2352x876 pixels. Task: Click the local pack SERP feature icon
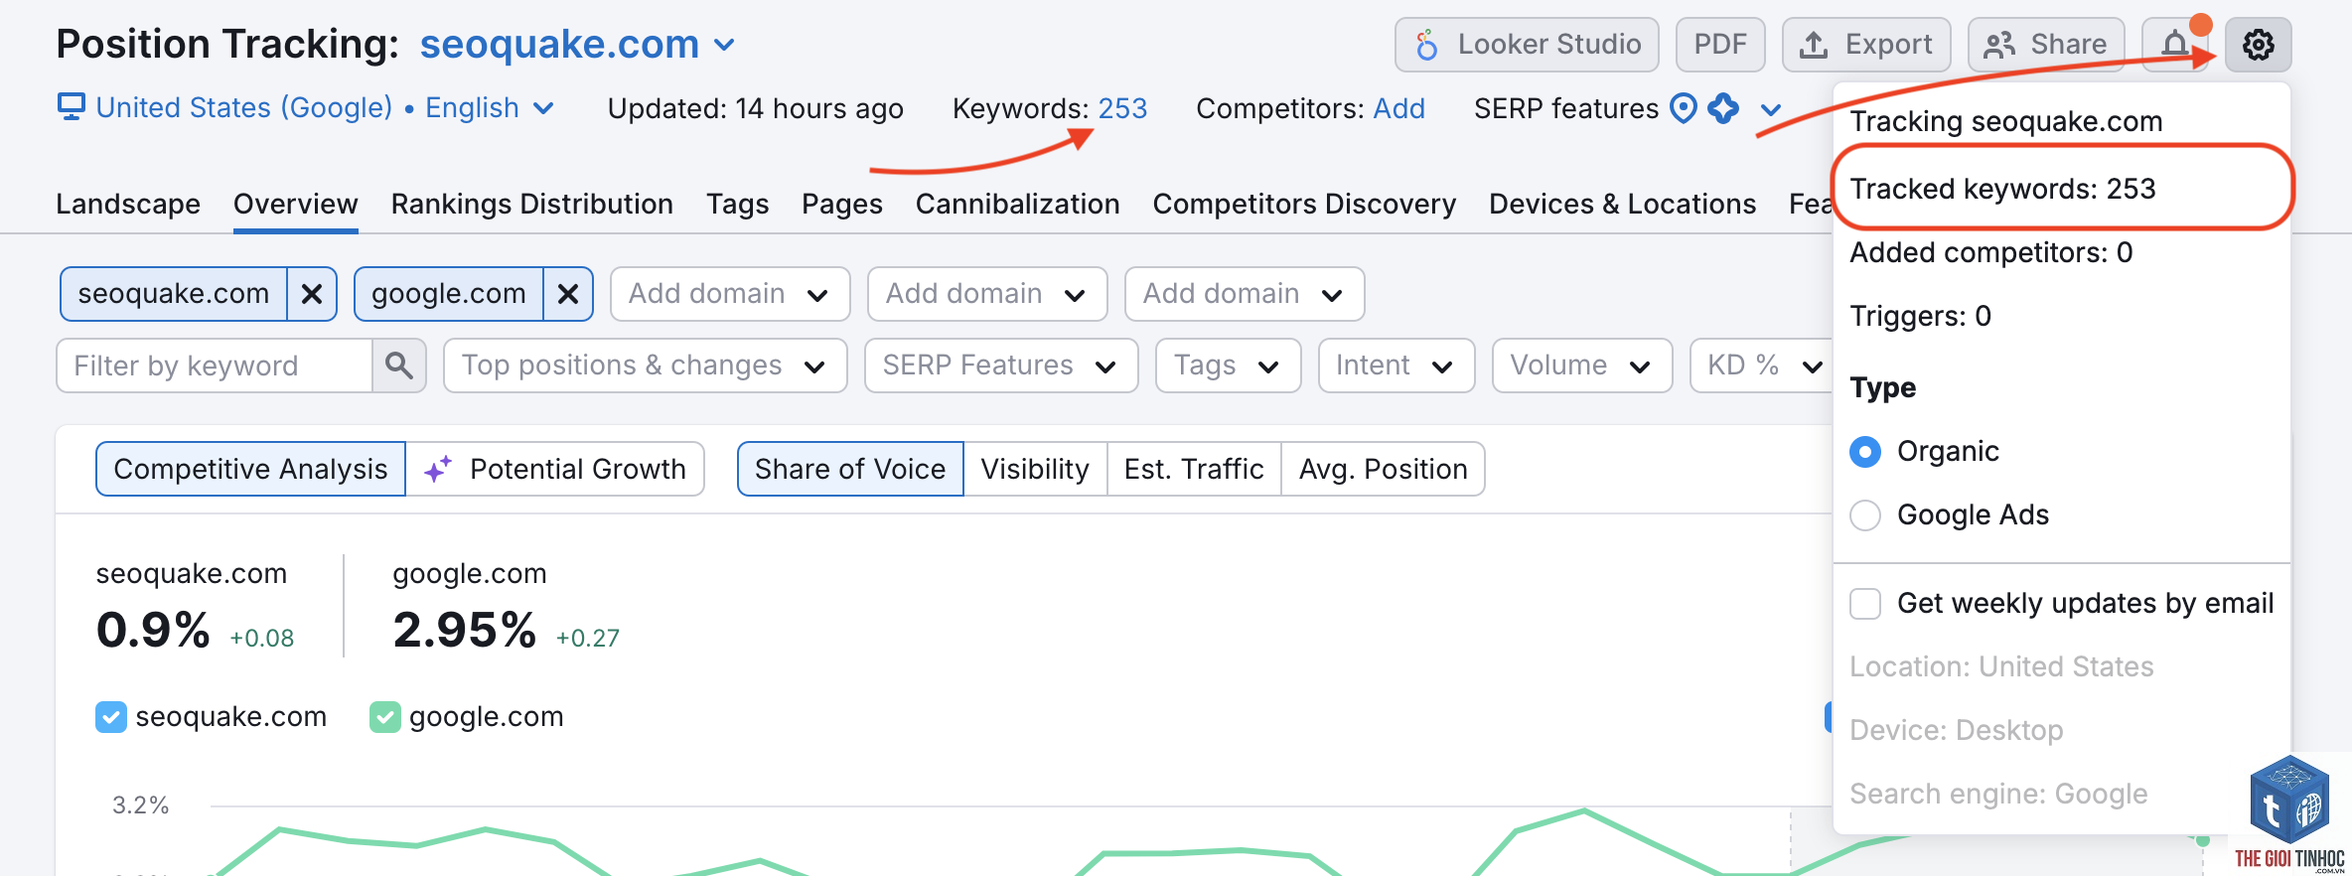coord(1684,108)
